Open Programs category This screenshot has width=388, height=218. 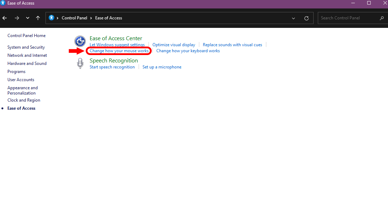click(16, 72)
